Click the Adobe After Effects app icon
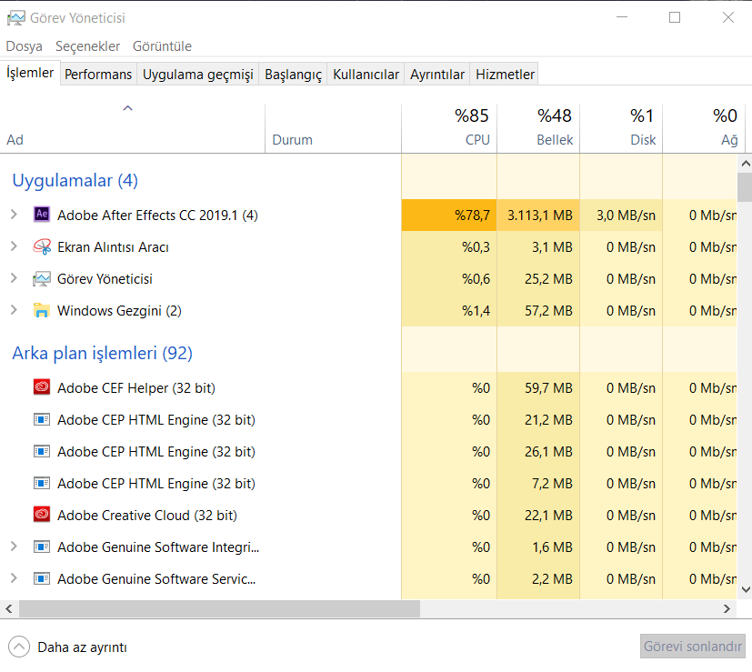 (x=42, y=214)
